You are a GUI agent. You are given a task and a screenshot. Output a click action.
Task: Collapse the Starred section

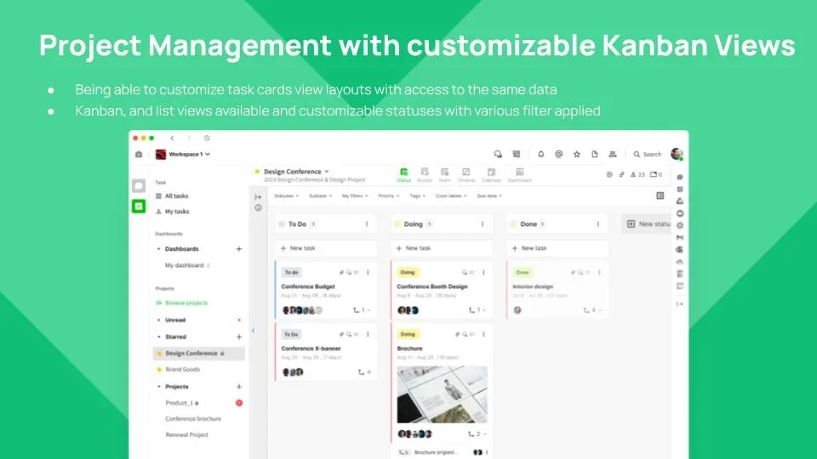tap(159, 337)
